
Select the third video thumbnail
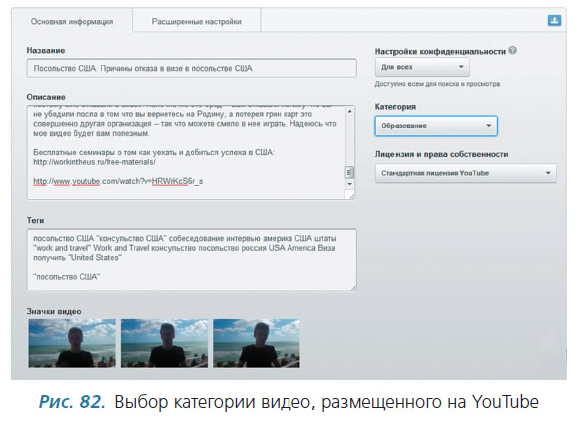(257, 343)
